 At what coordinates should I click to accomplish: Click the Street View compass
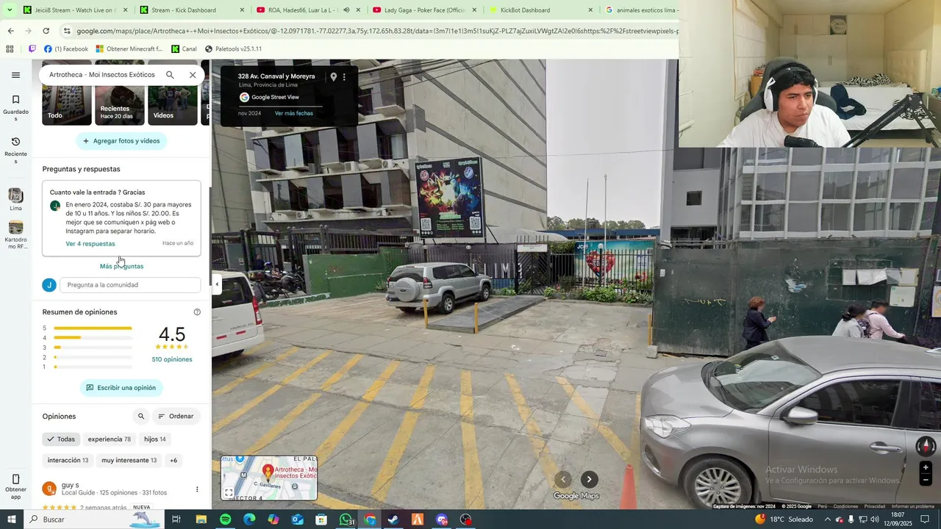[926, 446]
